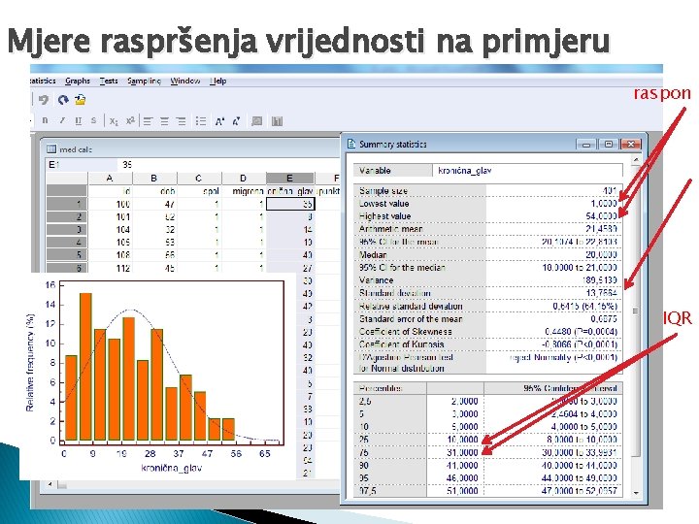Click the 75th percentile value 31,0000
Screen dimensions: 699x524
point(462,452)
